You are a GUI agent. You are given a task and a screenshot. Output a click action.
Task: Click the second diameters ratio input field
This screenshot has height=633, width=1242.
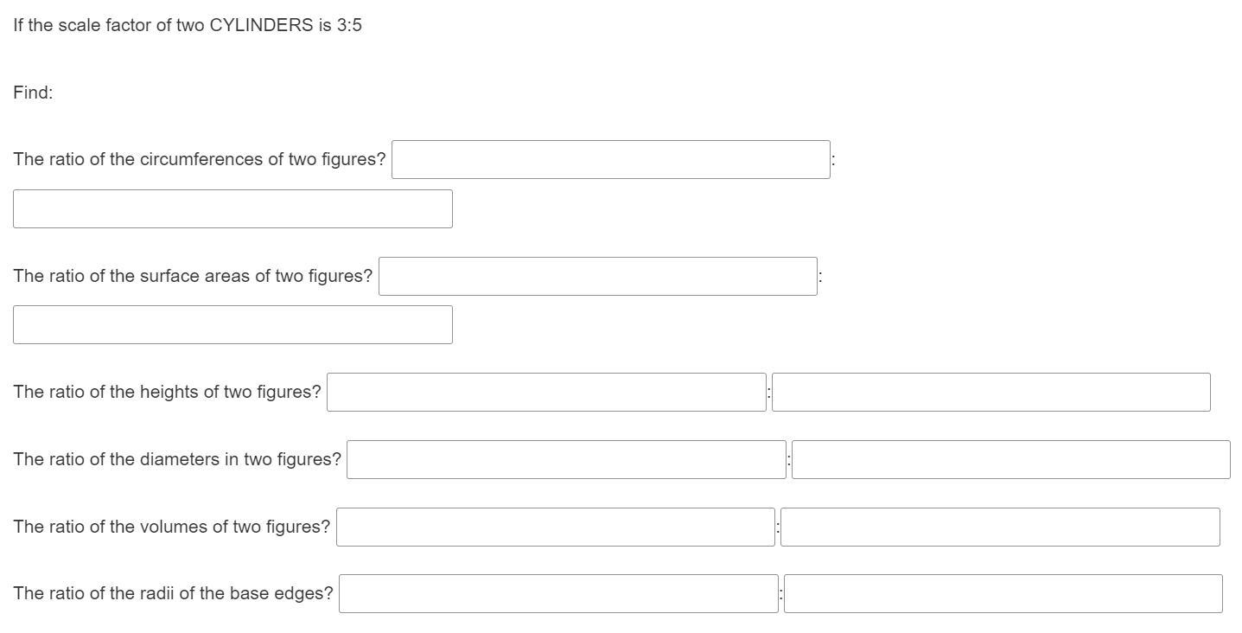click(1010, 460)
